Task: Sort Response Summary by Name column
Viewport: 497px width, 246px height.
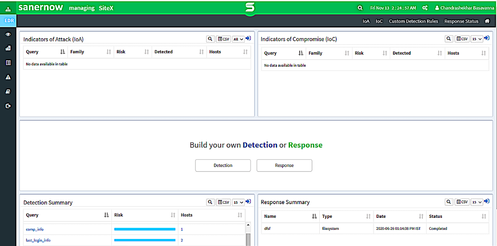Action: coord(290,216)
